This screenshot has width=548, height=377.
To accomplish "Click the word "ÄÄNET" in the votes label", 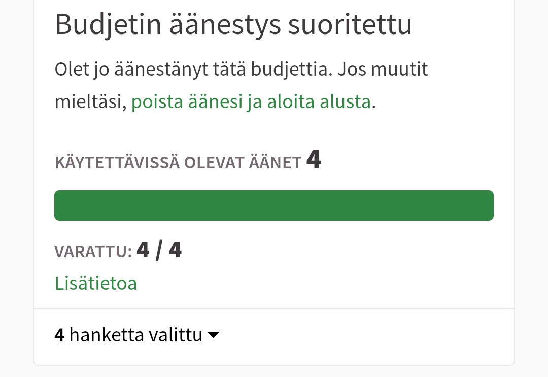I will 275,163.
